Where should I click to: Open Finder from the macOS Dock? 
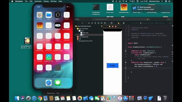point(17,98)
